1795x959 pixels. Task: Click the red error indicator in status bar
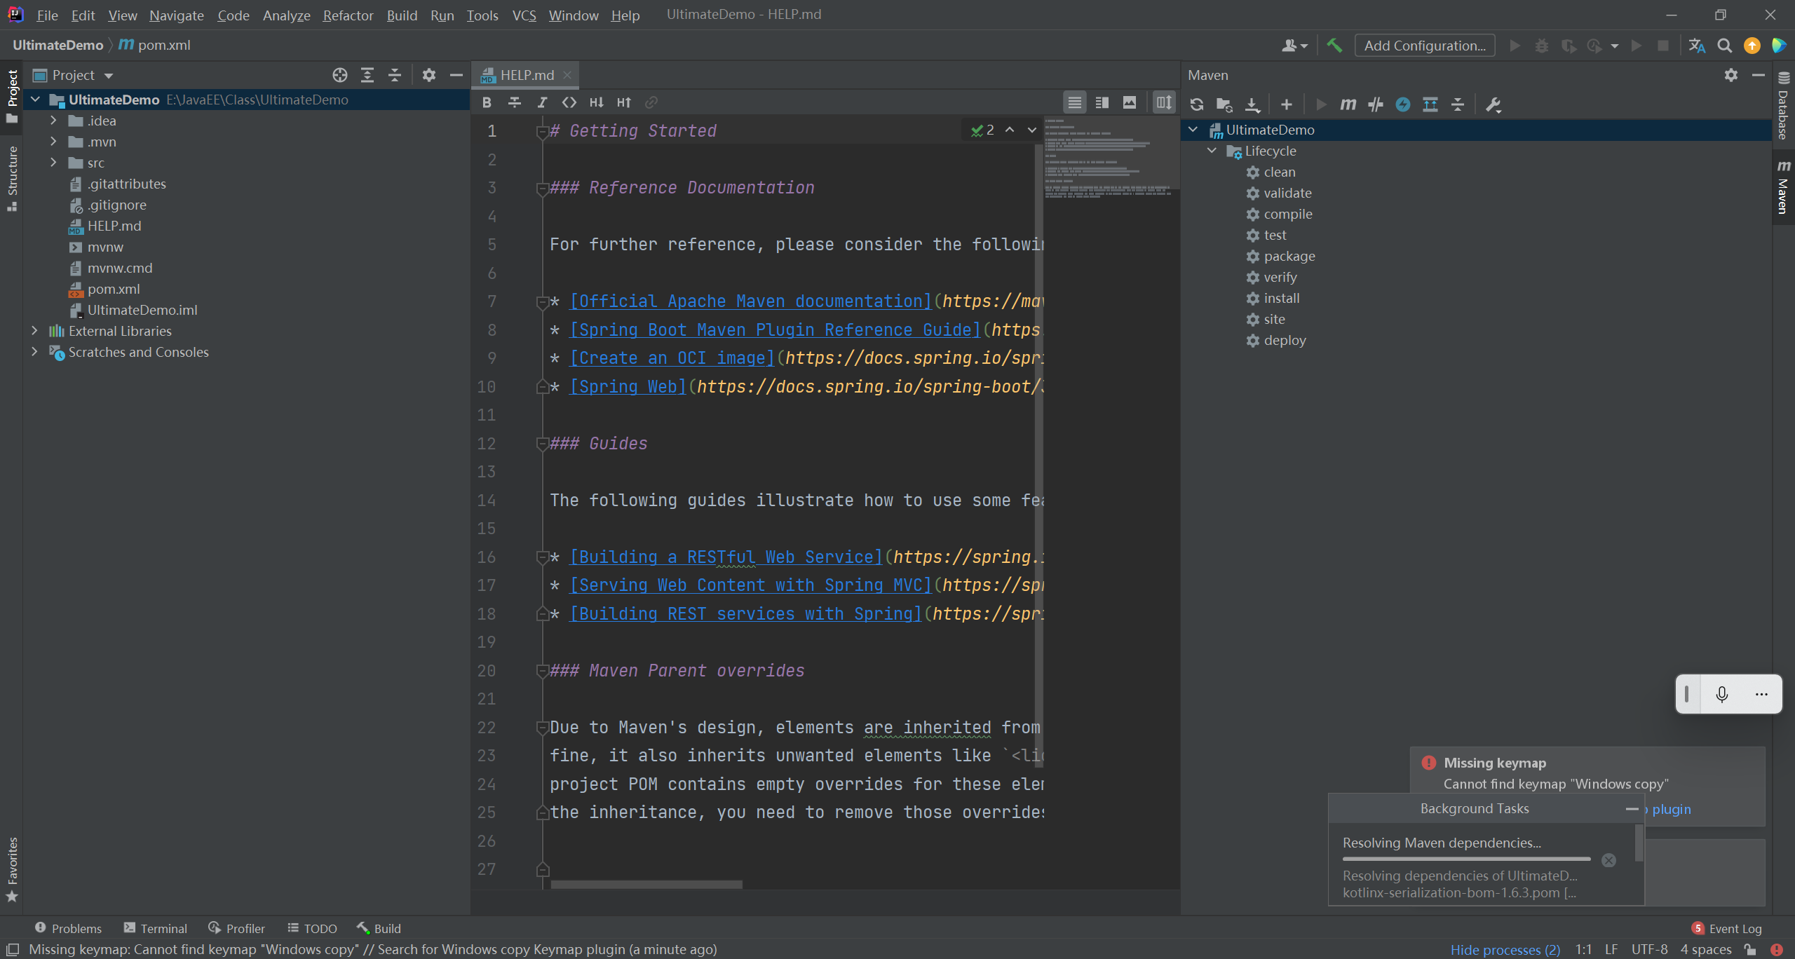1776,950
